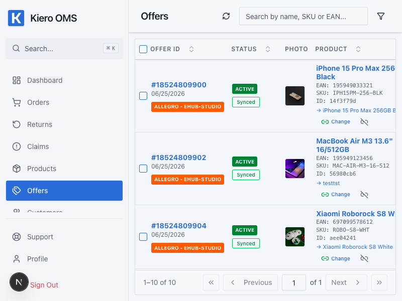This screenshot has height=301, width=402.
Task: Follow the 'testtst' linked product
Action: click(328, 183)
